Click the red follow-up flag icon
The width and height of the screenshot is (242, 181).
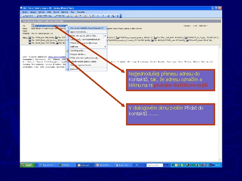click(80, 16)
